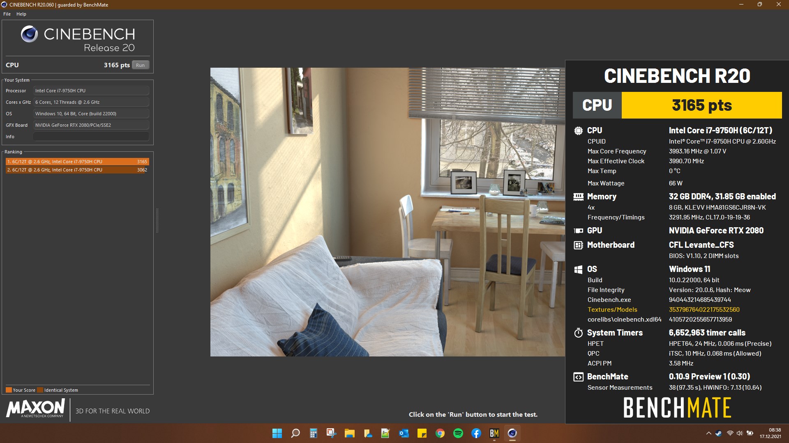Viewport: 789px width, 443px height.
Task: Click the 6,652,963 timer calls text
Action: [707, 333]
